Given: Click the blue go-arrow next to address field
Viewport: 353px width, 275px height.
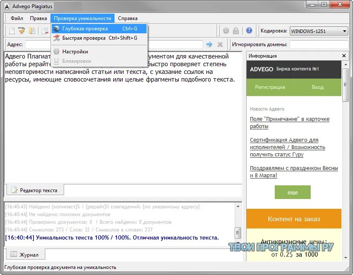Looking at the screenshot, I should [x=209, y=44].
